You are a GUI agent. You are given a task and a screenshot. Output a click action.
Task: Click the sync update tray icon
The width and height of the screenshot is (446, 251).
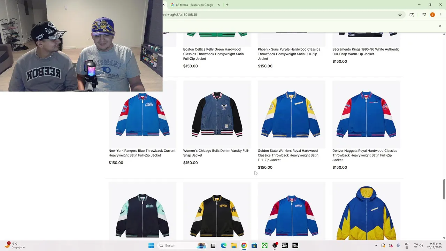383,245
